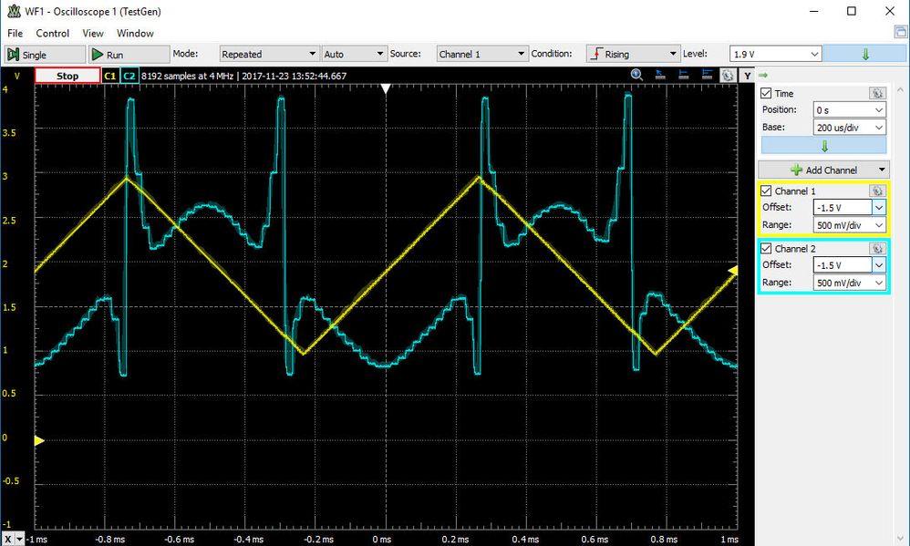Open the Channel 2 settings gear icon
Screen dimensions: 910x546
(877, 248)
